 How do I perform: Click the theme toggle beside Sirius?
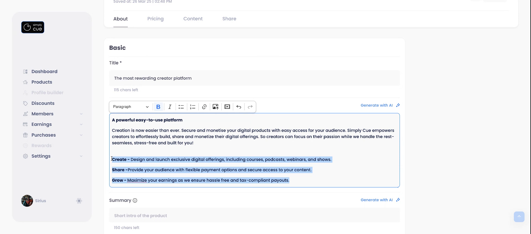pos(79,201)
